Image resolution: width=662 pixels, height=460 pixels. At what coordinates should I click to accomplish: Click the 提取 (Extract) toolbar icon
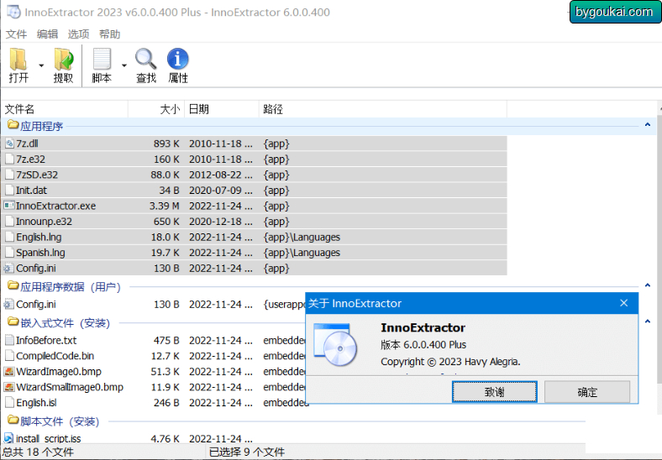pos(63,59)
